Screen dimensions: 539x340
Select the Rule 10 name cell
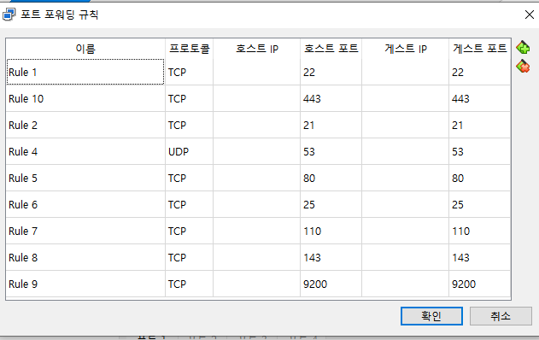(85, 98)
